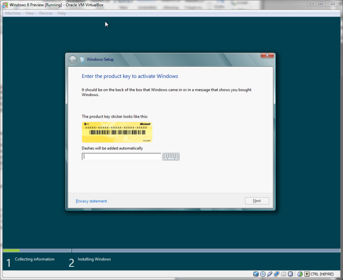Click the Next button
This screenshot has width=343, height=280.
257,201
